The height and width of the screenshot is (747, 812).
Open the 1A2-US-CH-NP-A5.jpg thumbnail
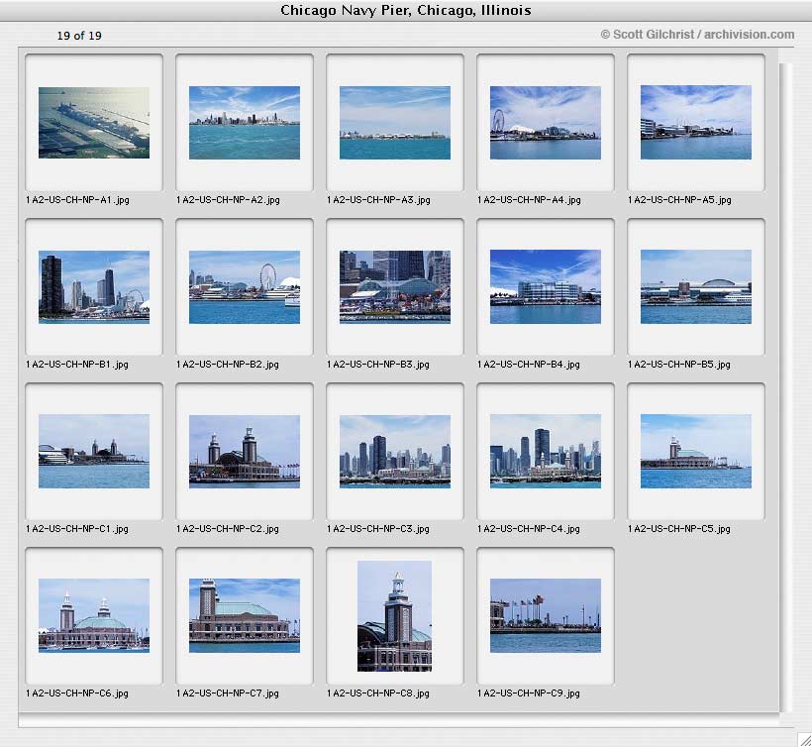(x=696, y=122)
